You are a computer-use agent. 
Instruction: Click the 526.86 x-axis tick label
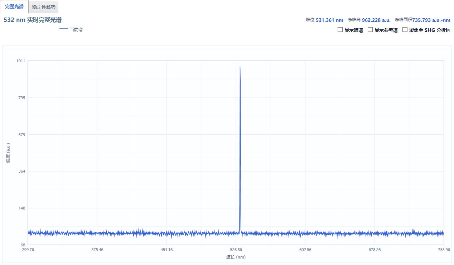[x=236, y=250]
